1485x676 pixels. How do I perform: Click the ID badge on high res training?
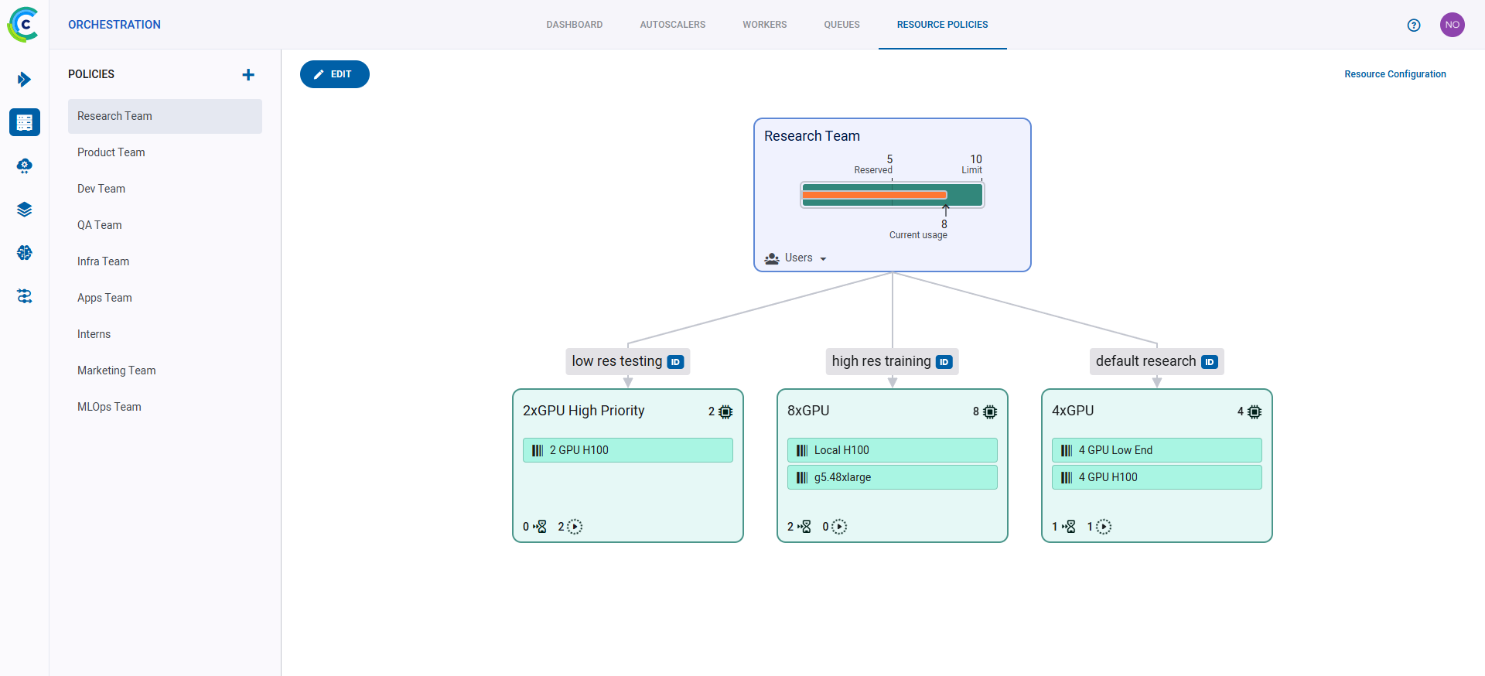click(x=944, y=362)
